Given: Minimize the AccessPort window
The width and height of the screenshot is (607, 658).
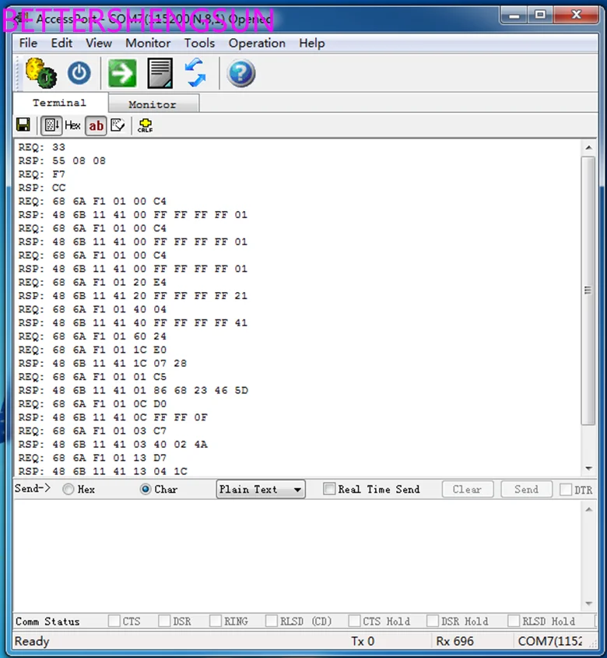Looking at the screenshot, I should pyautogui.click(x=514, y=16).
